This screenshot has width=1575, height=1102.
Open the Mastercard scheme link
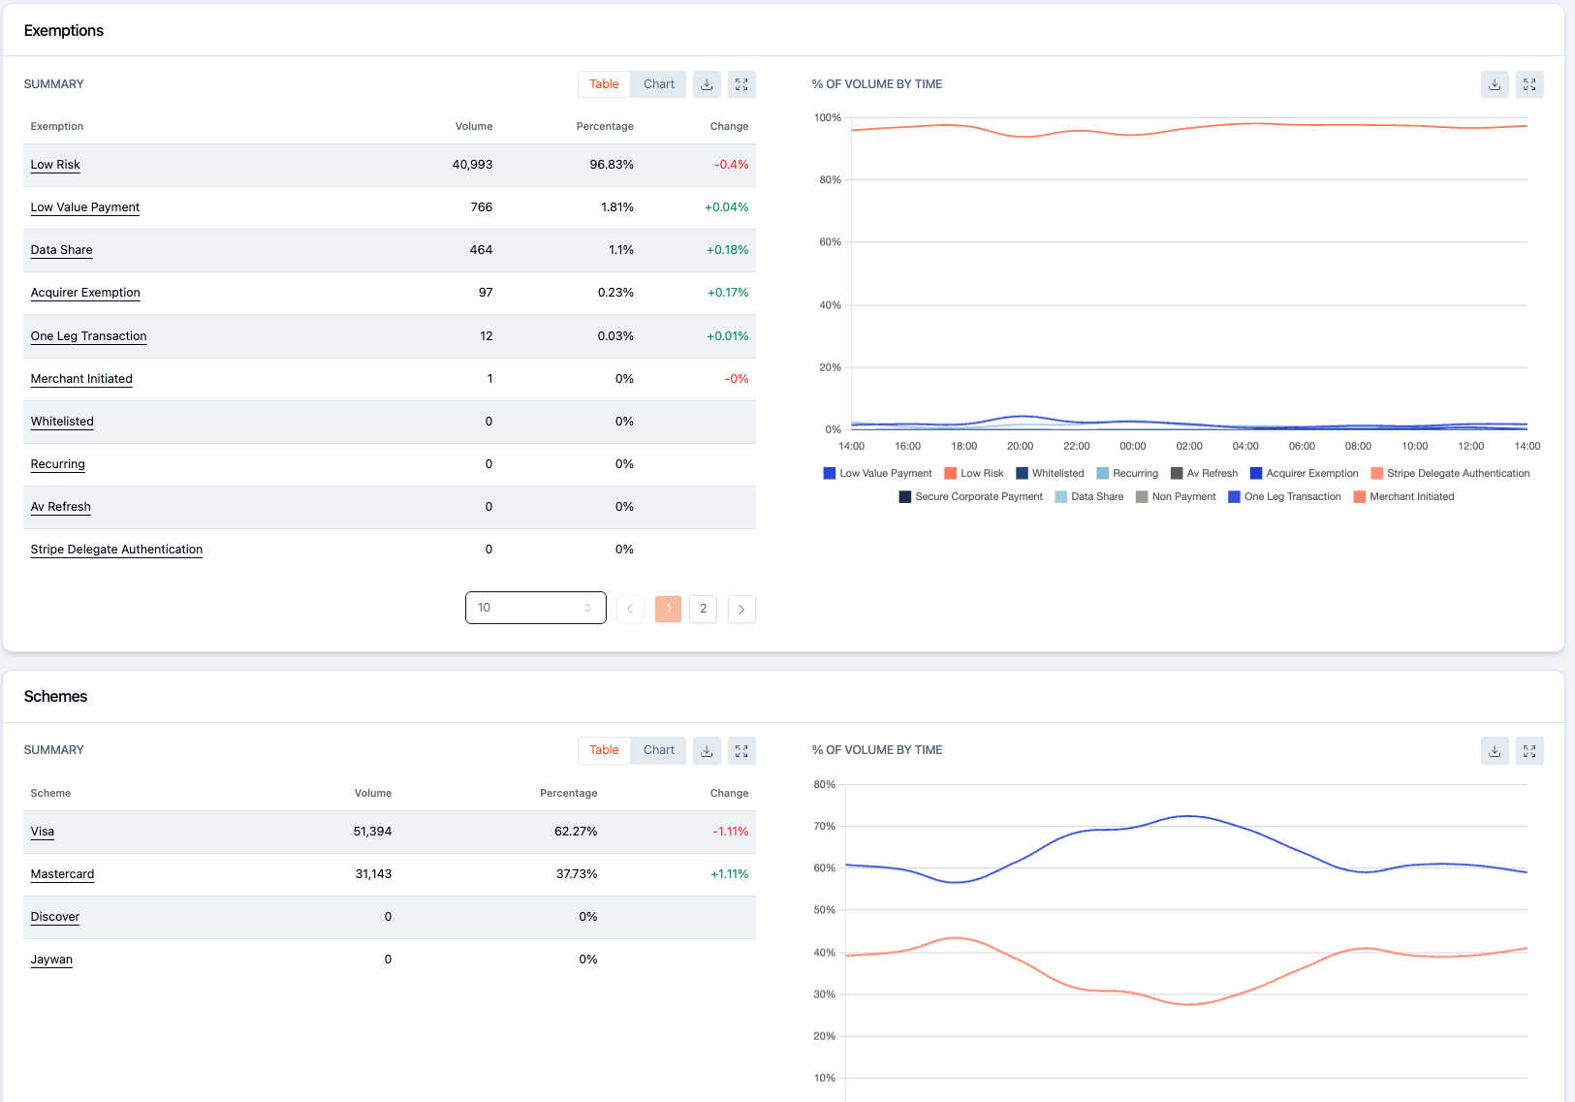click(x=62, y=874)
